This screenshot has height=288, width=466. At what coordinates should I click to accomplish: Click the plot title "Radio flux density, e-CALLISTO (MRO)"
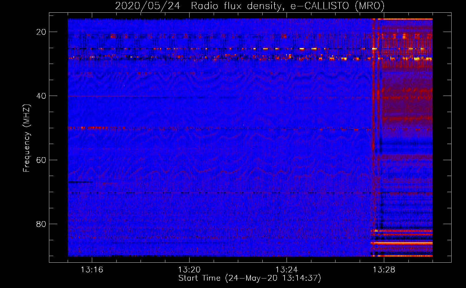[287, 6]
